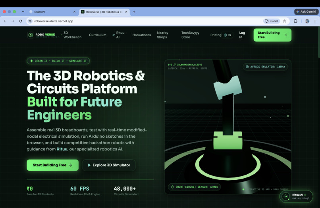Click 'LEARN IT • BUILD IT • SIMULATE IT' badge
Viewport: 320px width, 208px height.
coord(58,61)
